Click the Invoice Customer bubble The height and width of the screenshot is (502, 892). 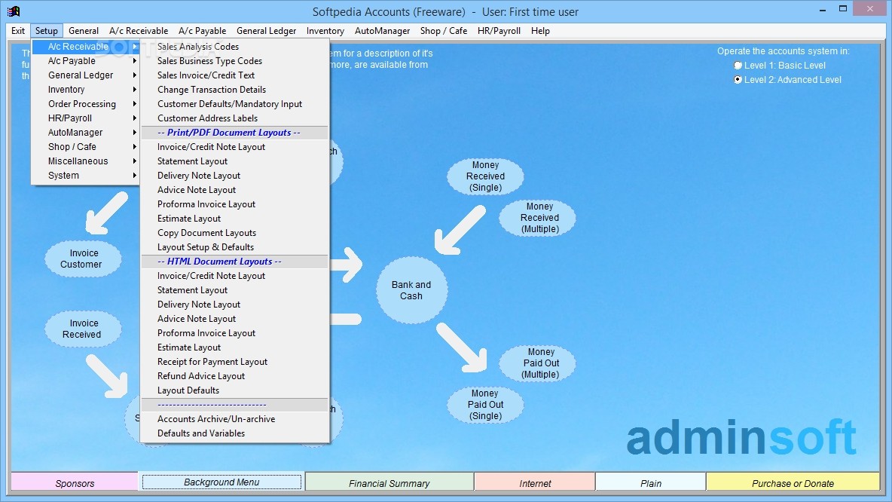pyautogui.click(x=83, y=259)
